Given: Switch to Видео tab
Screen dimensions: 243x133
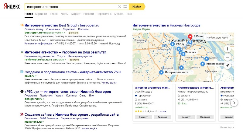Looking at the screenshot, I should coord(54,14).
